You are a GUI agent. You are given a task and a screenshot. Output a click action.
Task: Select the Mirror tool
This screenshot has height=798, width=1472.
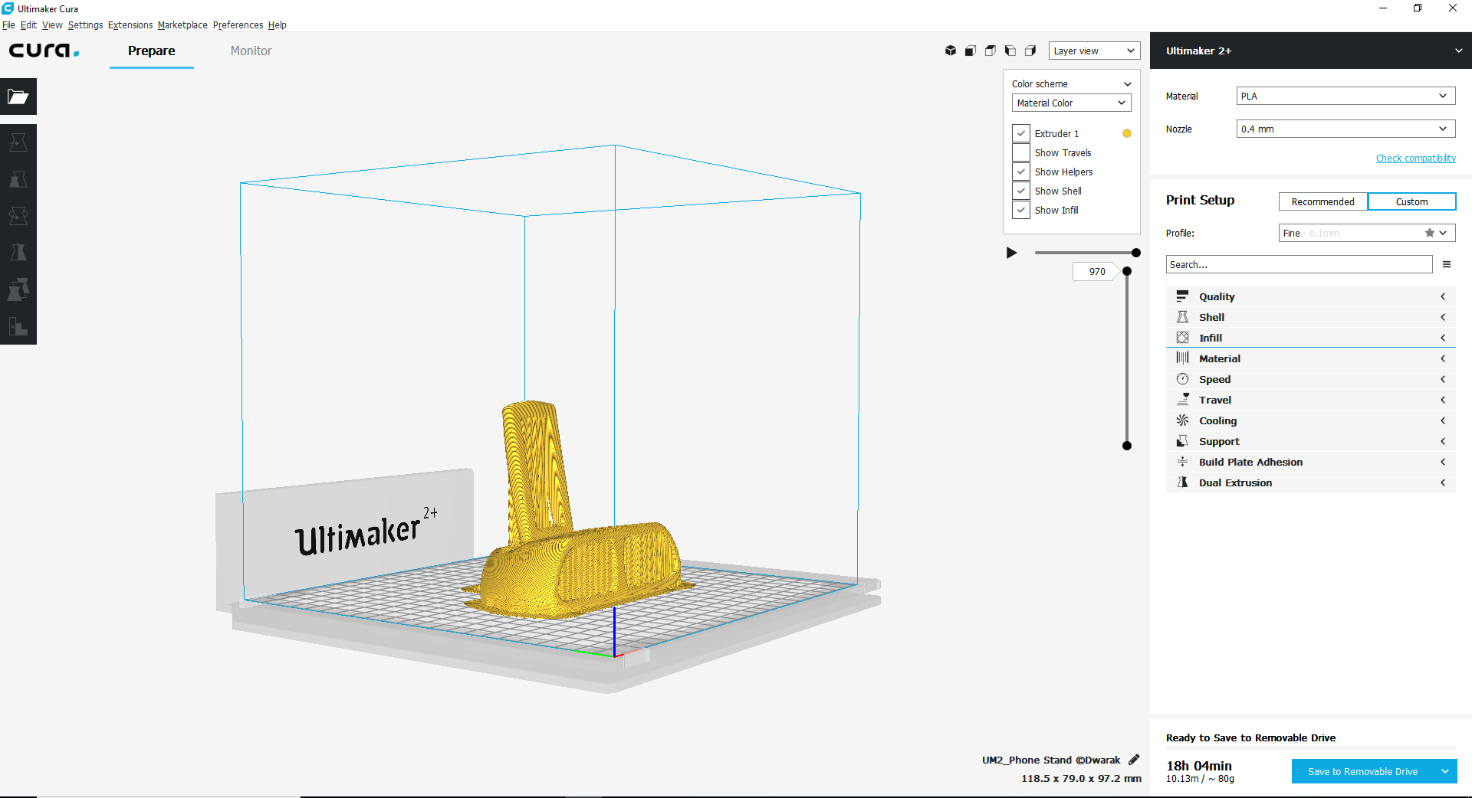[x=18, y=253]
